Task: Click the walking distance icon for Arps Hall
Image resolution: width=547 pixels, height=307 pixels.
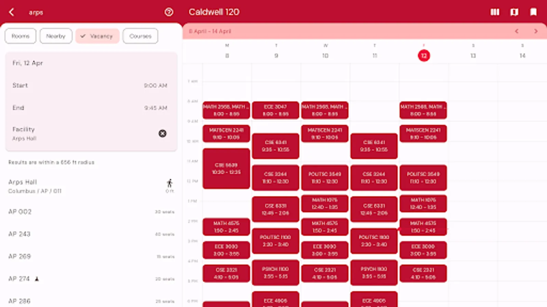Action: pos(170,182)
